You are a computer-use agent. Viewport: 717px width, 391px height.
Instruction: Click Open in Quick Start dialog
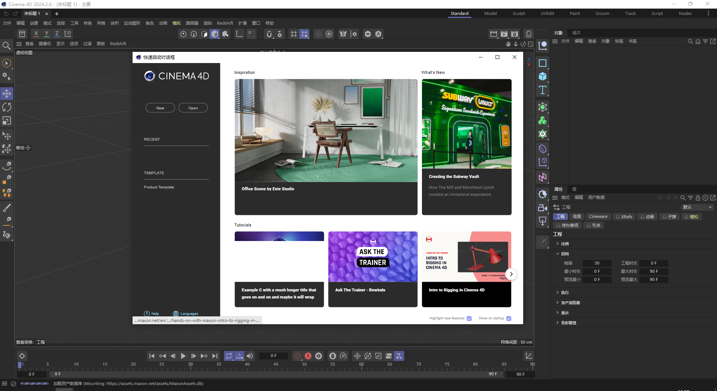(x=193, y=108)
